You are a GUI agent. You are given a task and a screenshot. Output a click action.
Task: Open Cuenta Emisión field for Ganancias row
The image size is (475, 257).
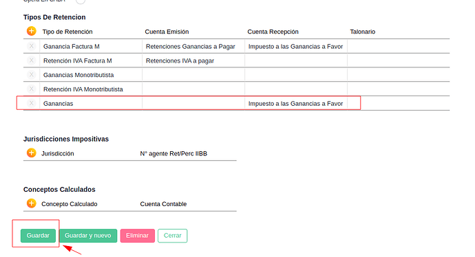tap(193, 103)
